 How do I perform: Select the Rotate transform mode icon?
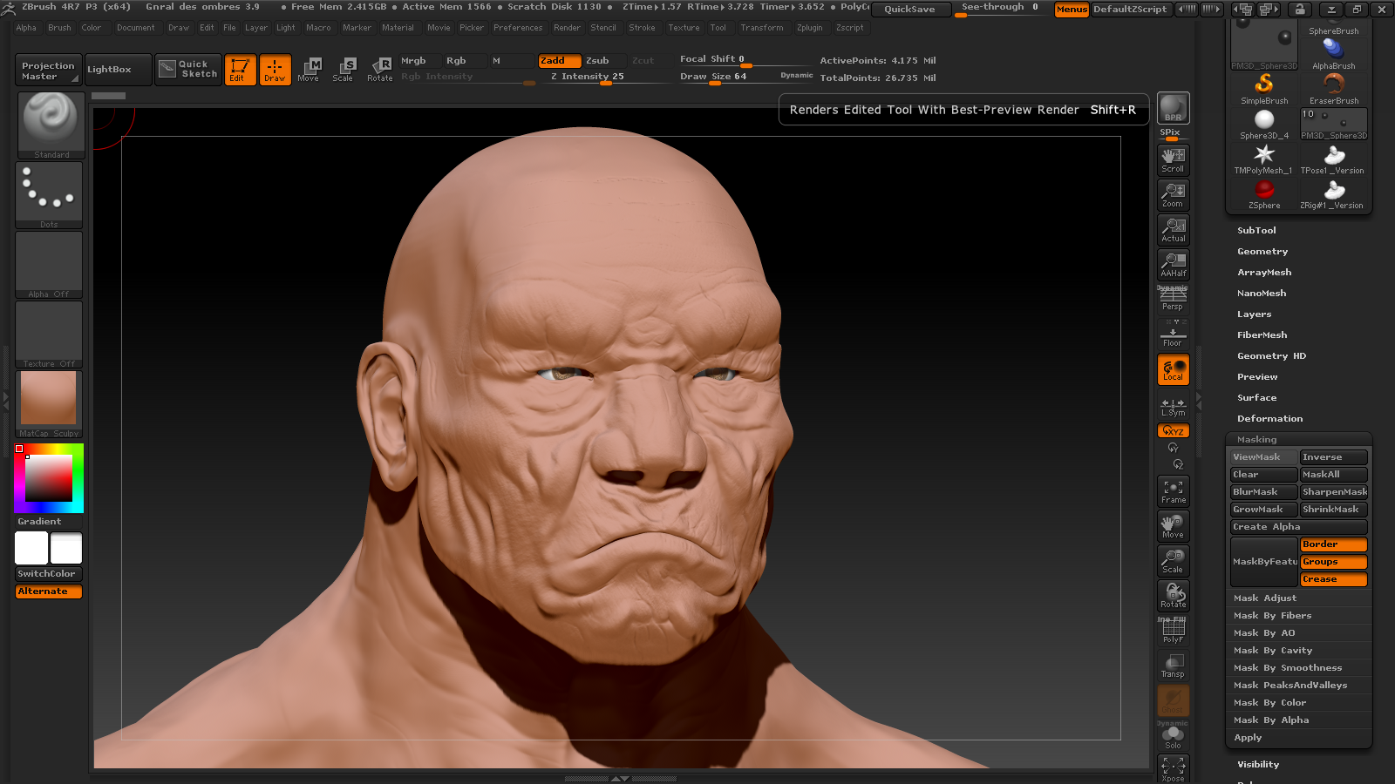tap(379, 69)
